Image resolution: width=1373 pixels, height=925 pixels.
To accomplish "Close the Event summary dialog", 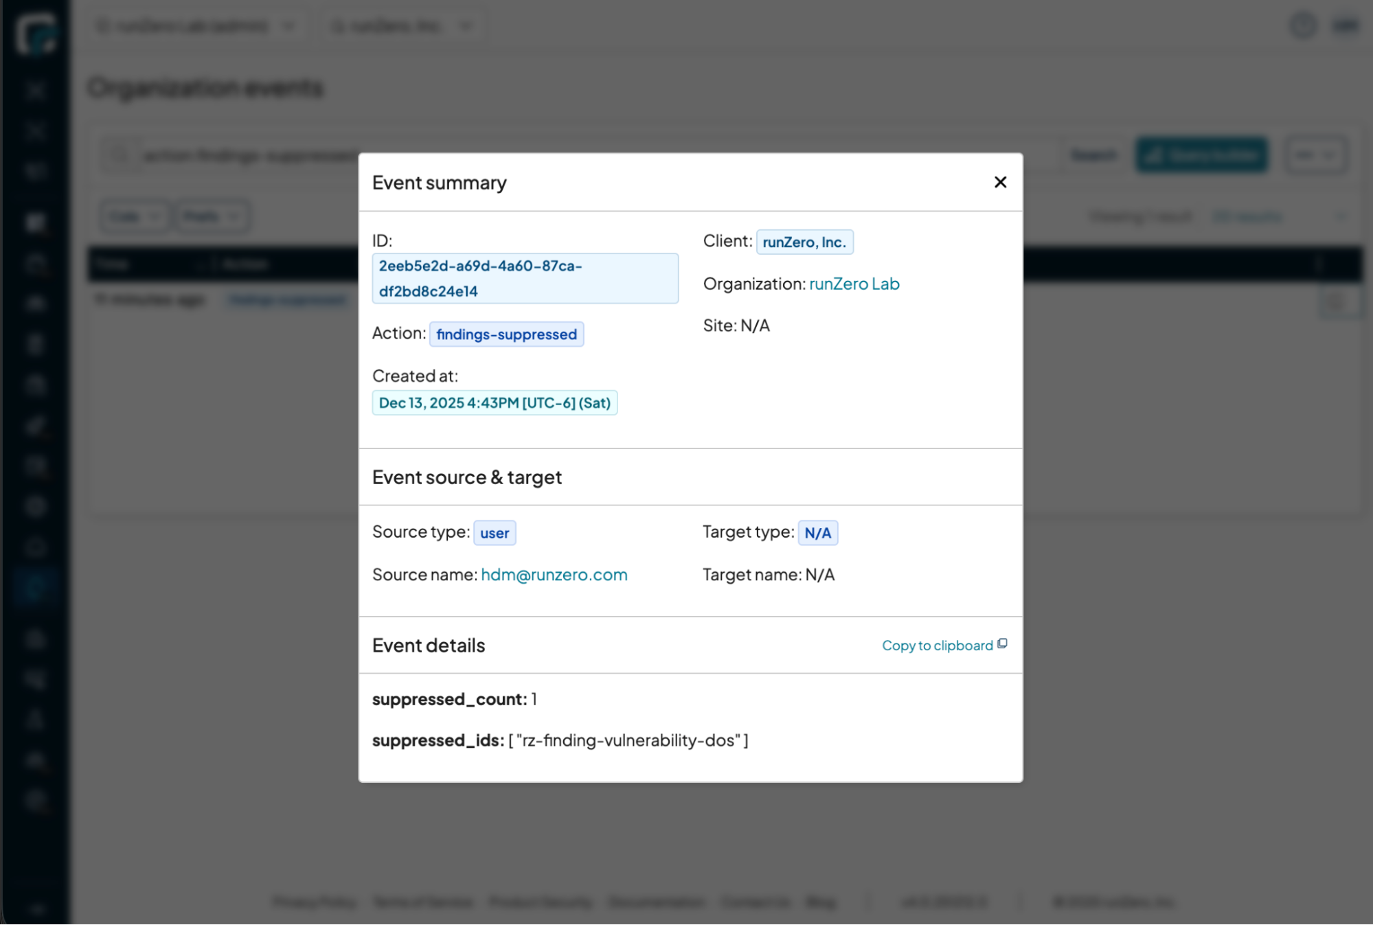I will [x=1000, y=182].
